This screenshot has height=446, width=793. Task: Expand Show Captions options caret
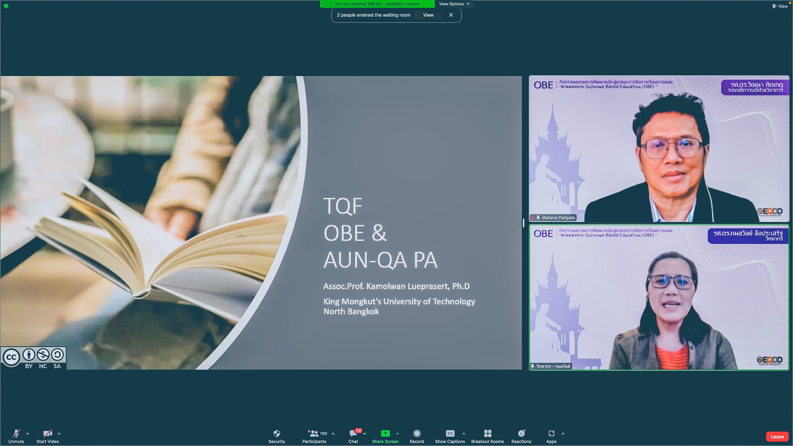pos(464,434)
